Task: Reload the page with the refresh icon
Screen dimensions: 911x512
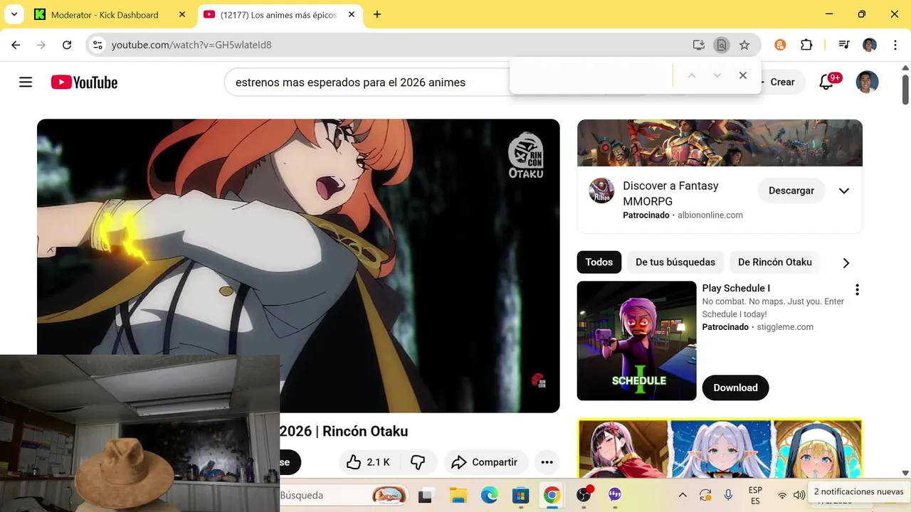Action: click(67, 45)
